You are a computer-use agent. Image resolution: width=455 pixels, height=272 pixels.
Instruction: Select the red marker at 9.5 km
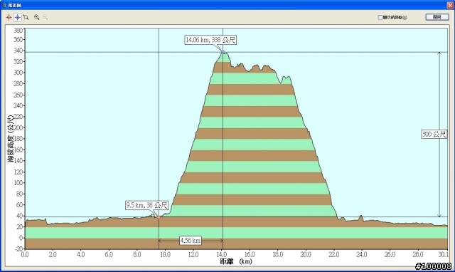click(159, 216)
